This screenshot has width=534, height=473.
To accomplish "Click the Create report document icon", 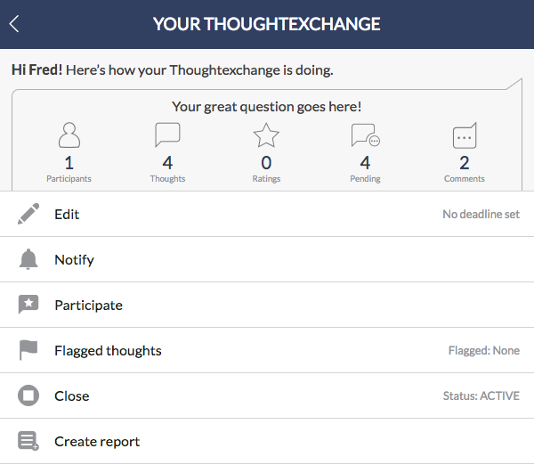I will (x=28, y=441).
